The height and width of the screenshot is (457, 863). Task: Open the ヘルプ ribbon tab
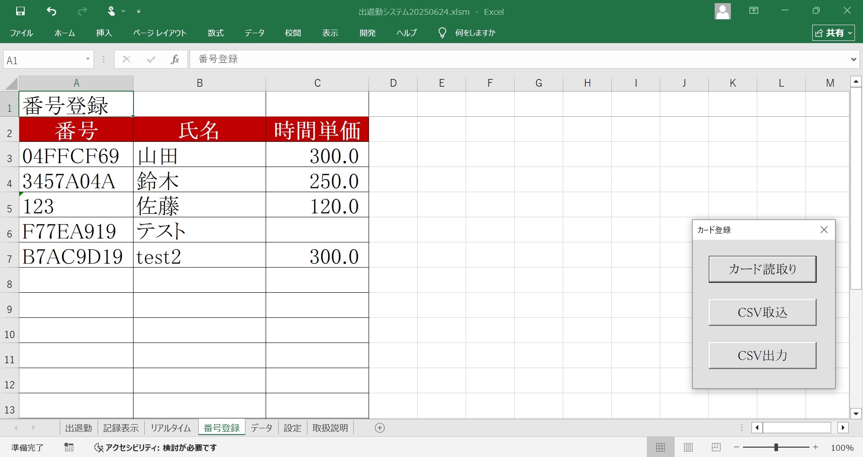[407, 33]
